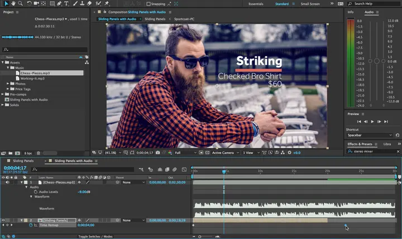Jump to first frame in Preview
Image resolution: width=402 pixels, height=239 pixels.
click(359, 121)
